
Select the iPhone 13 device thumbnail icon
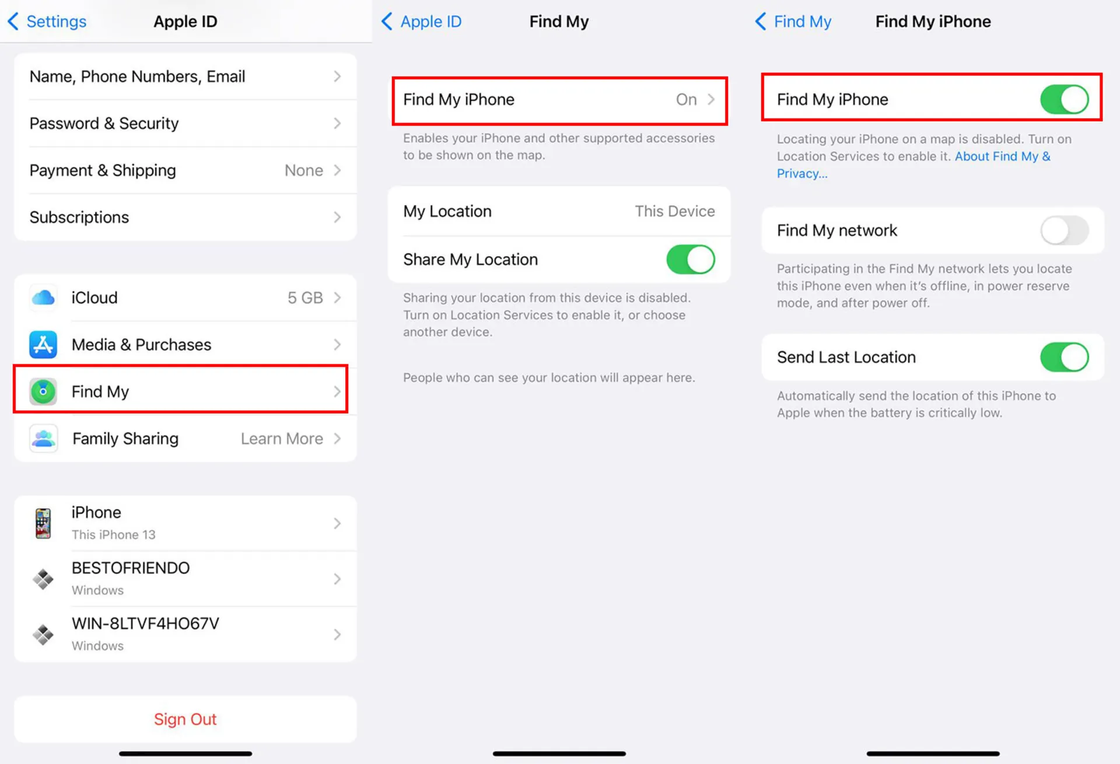click(43, 523)
